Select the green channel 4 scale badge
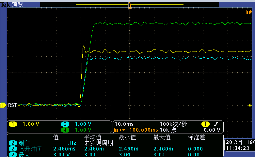Screen dimensions: 255x157 [x=65, y=130]
